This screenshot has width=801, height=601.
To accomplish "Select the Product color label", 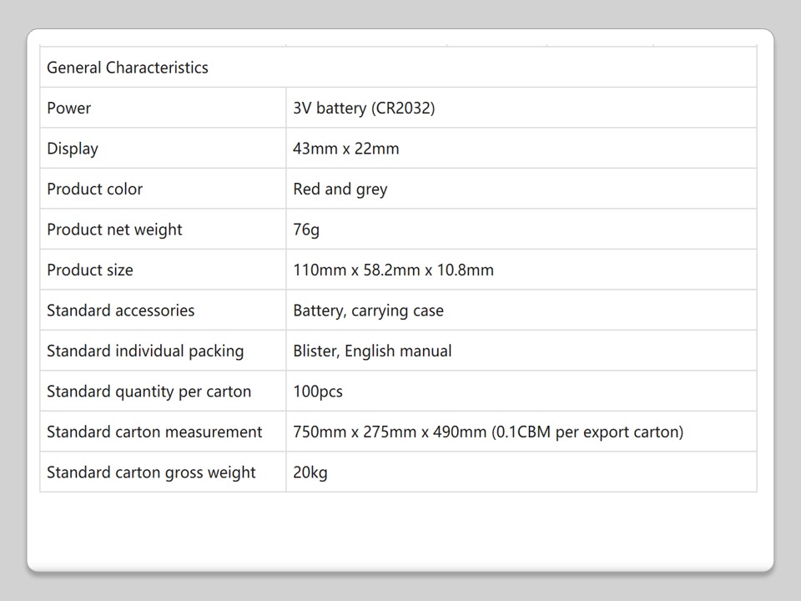I will tap(94, 189).
